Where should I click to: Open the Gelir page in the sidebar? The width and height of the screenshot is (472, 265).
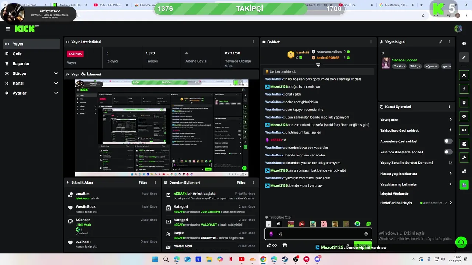[x=31, y=54]
